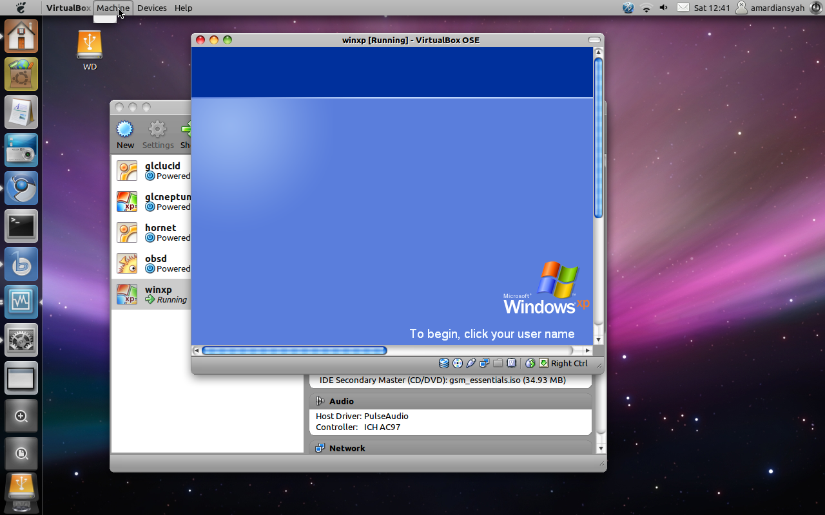
Task: Click the VM window scroll left arrow
Action: (x=197, y=350)
